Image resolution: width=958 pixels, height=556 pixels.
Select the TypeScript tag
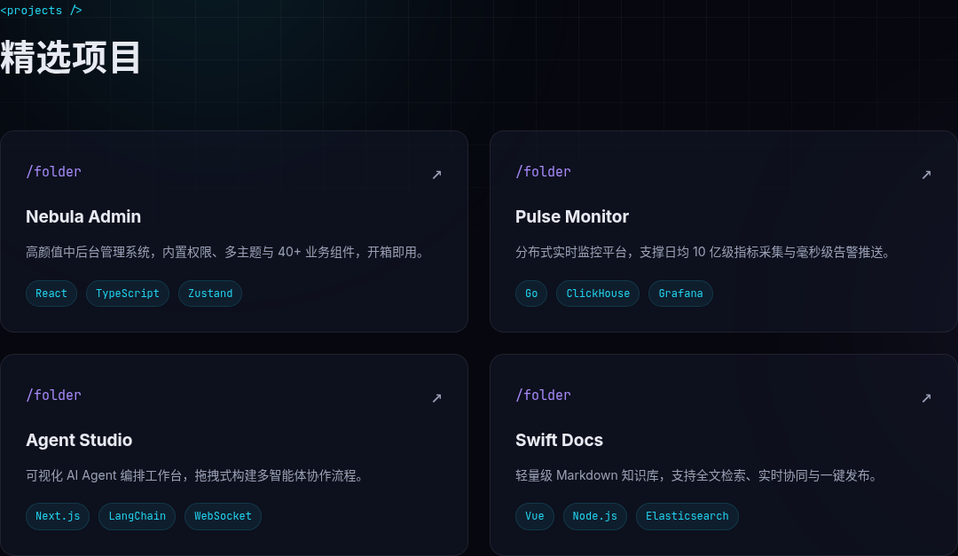[x=128, y=294]
